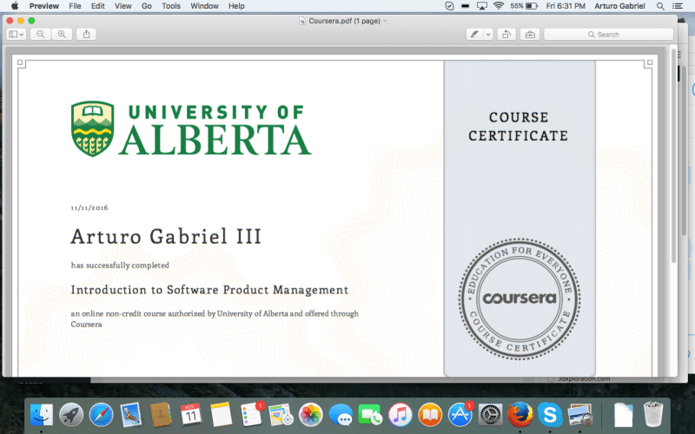
Task: Click the Introduction to Software Product Management title
Action: click(x=209, y=290)
